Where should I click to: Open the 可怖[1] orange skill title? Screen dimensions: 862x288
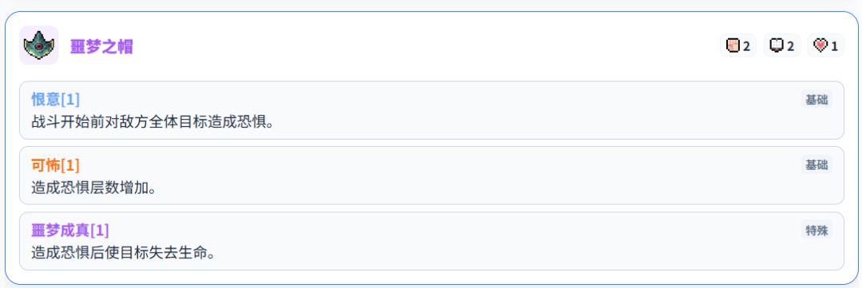pyautogui.click(x=56, y=164)
